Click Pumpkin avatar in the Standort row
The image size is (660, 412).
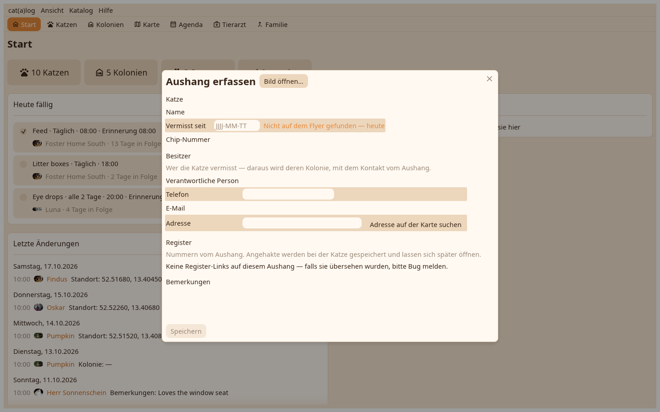pos(38,336)
